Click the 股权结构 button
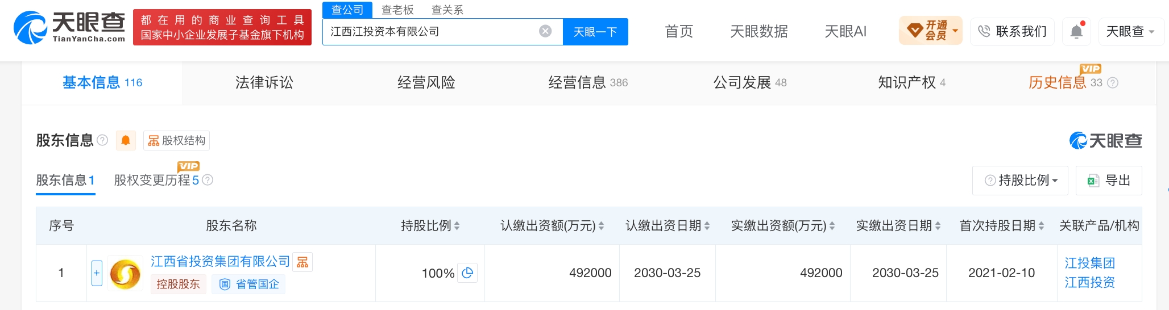 pos(176,140)
